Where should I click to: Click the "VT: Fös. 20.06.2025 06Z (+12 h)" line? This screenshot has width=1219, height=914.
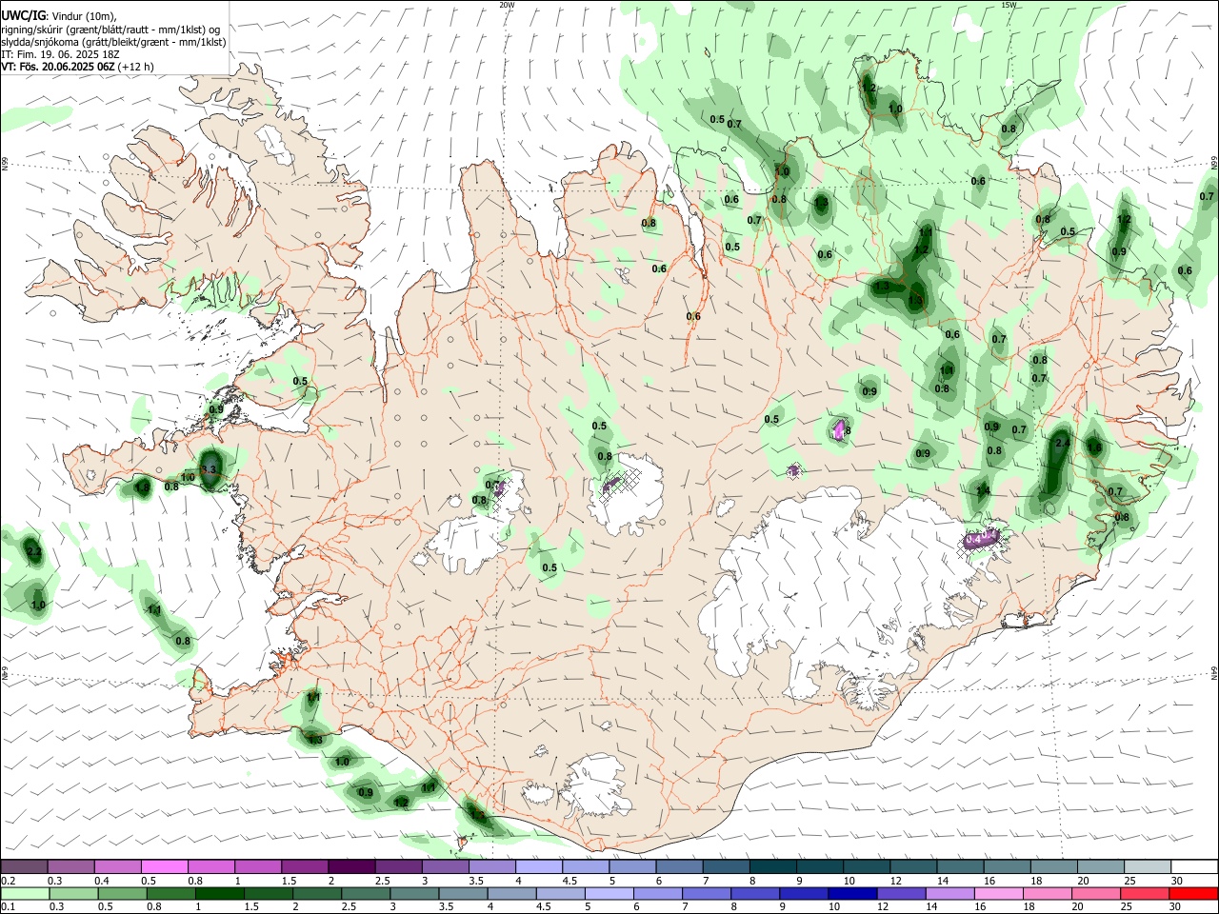77,67
